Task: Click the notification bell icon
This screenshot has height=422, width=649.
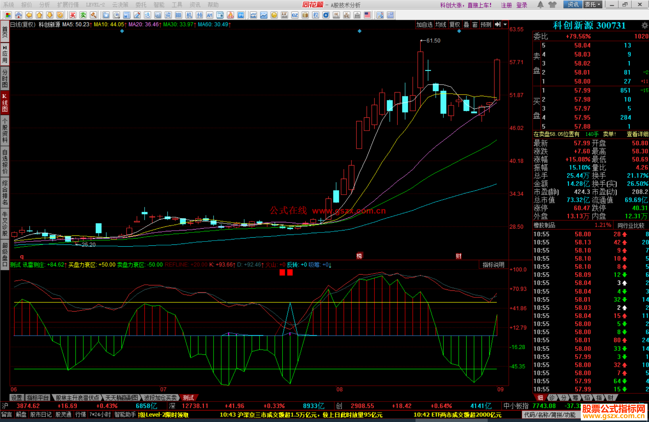Action: click(x=540, y=5)
